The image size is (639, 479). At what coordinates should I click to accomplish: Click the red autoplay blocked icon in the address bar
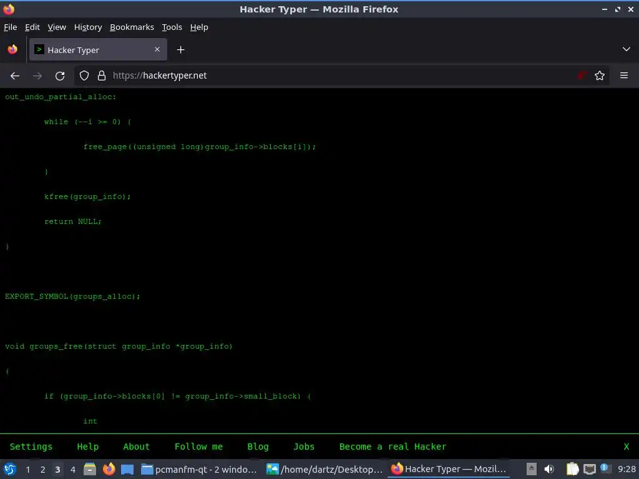[582, 75]
